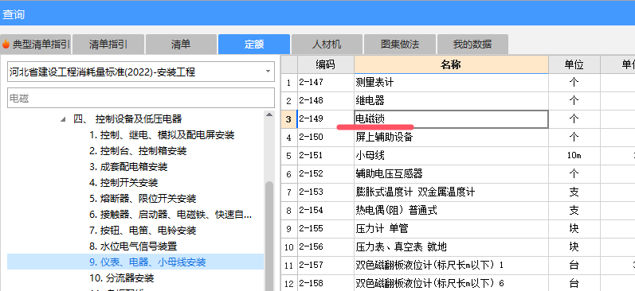Click code cell 2-154
This screenshot has width=635, height=291.
[326, 210]
